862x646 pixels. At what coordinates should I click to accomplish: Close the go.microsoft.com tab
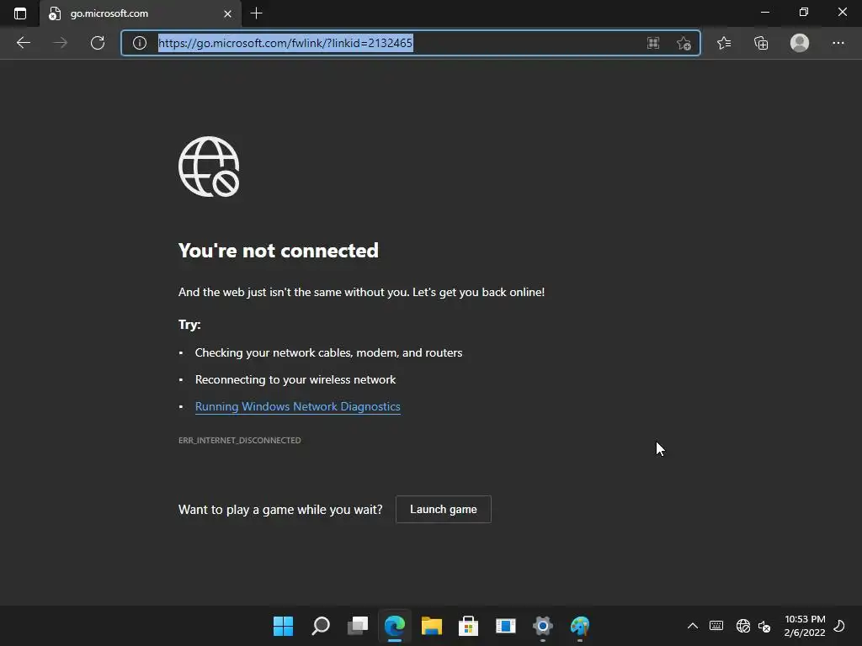227,13
